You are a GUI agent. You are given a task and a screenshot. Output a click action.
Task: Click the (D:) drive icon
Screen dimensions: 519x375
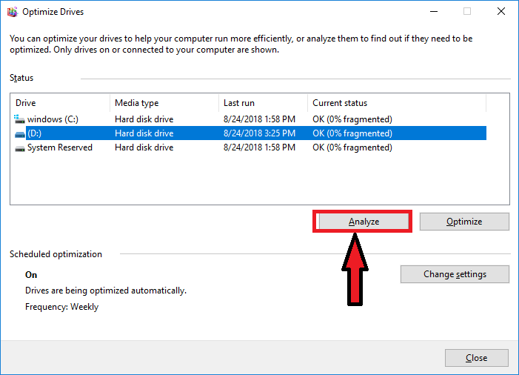tap(19, 133)
